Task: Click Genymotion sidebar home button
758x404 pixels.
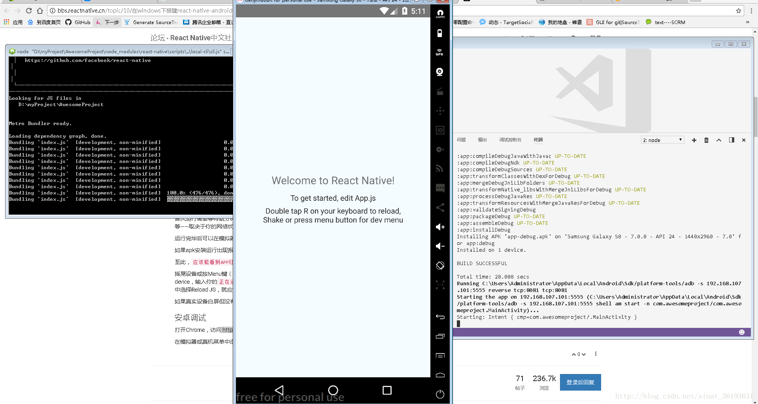Action: click(x=440, y=375)
